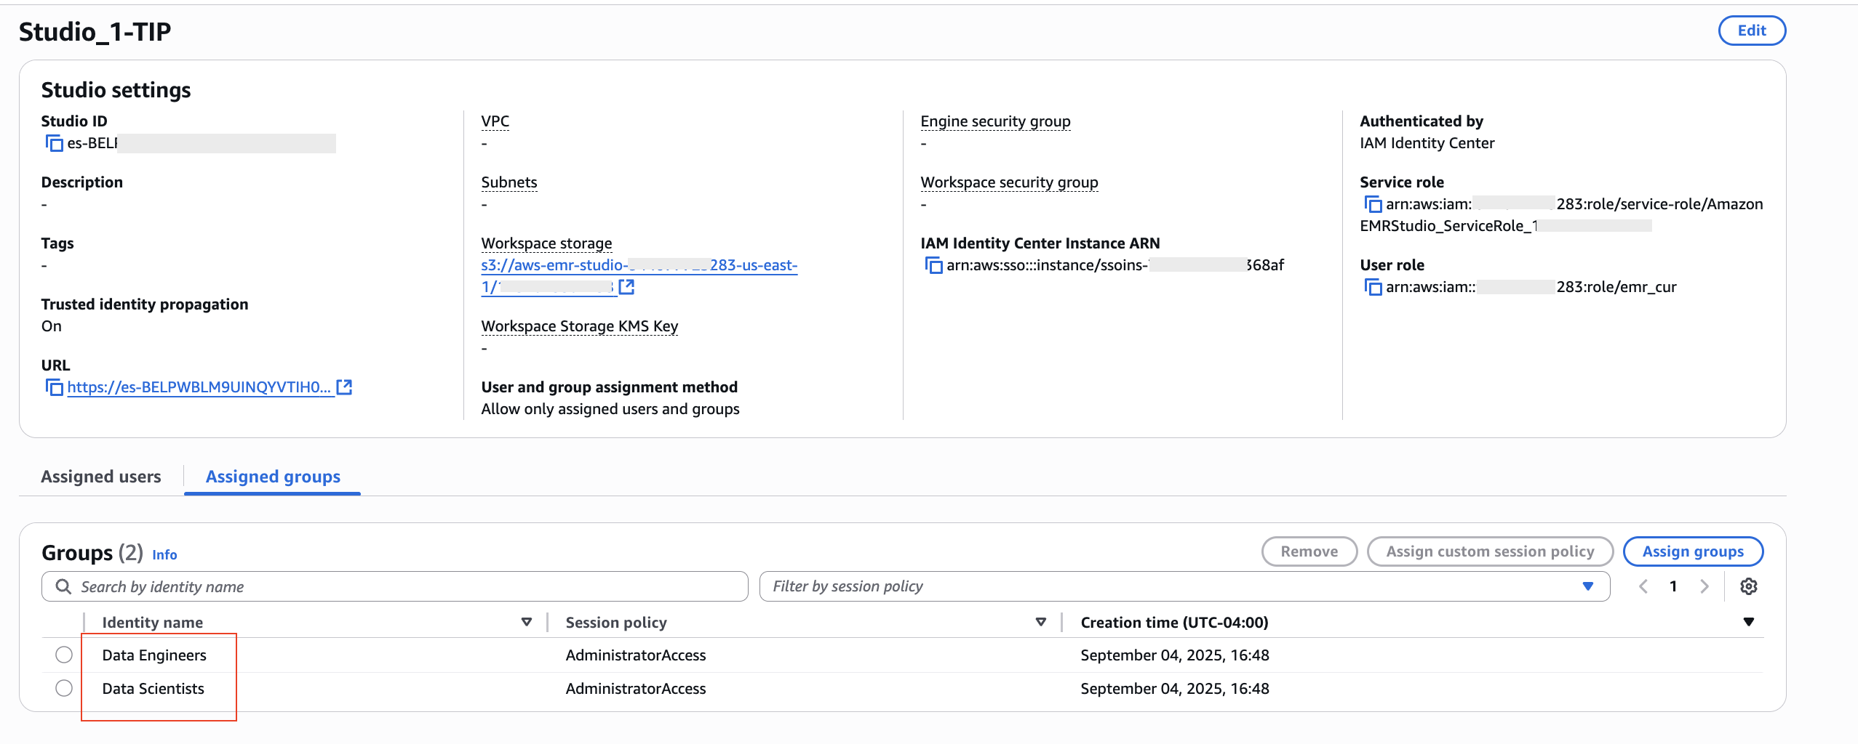Click the Assign groups button
Image resolution: width=1858 pixels, height=744 pixels.
tap(1692, 551)
